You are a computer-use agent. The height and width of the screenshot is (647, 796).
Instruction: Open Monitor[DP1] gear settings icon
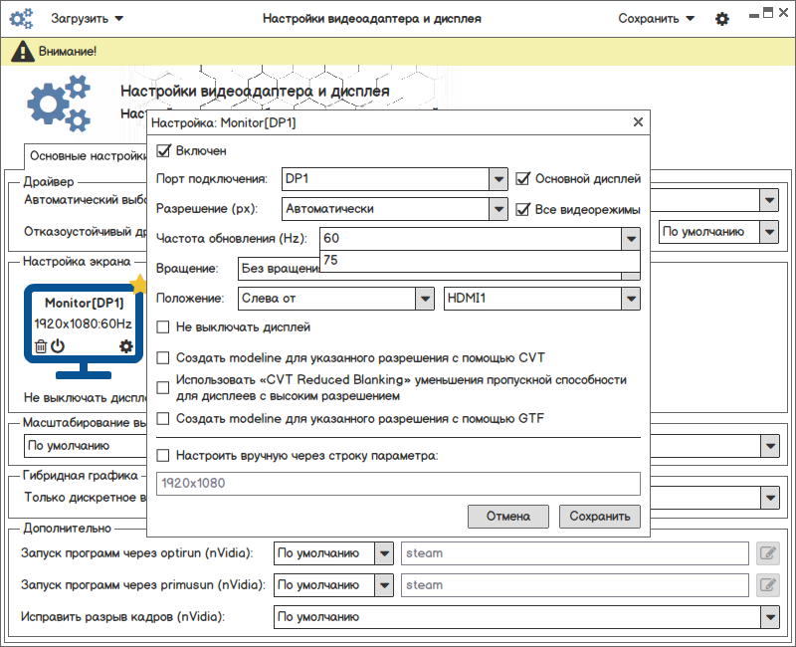(125, 346)
